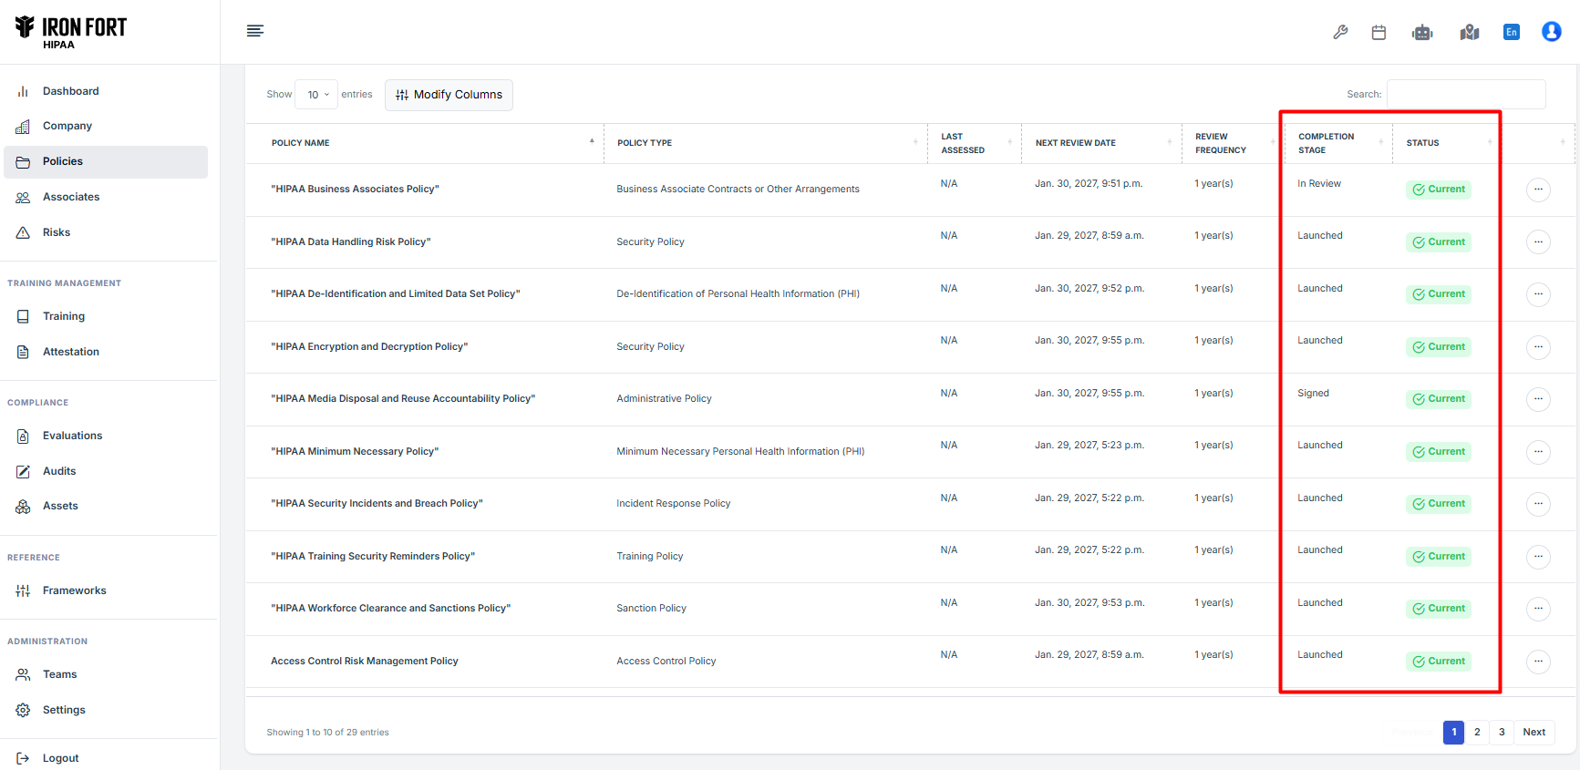The width and height of the screenshot is (1580, 770).
Task: Open row actions for HIPAA Business Associates Policy
Action: pos(1538,190)
